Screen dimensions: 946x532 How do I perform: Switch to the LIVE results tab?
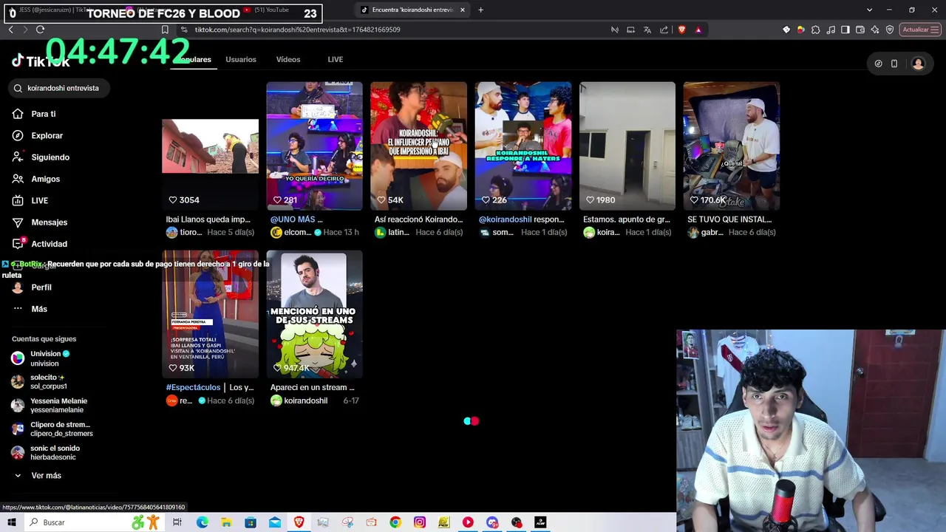(336, 59)
